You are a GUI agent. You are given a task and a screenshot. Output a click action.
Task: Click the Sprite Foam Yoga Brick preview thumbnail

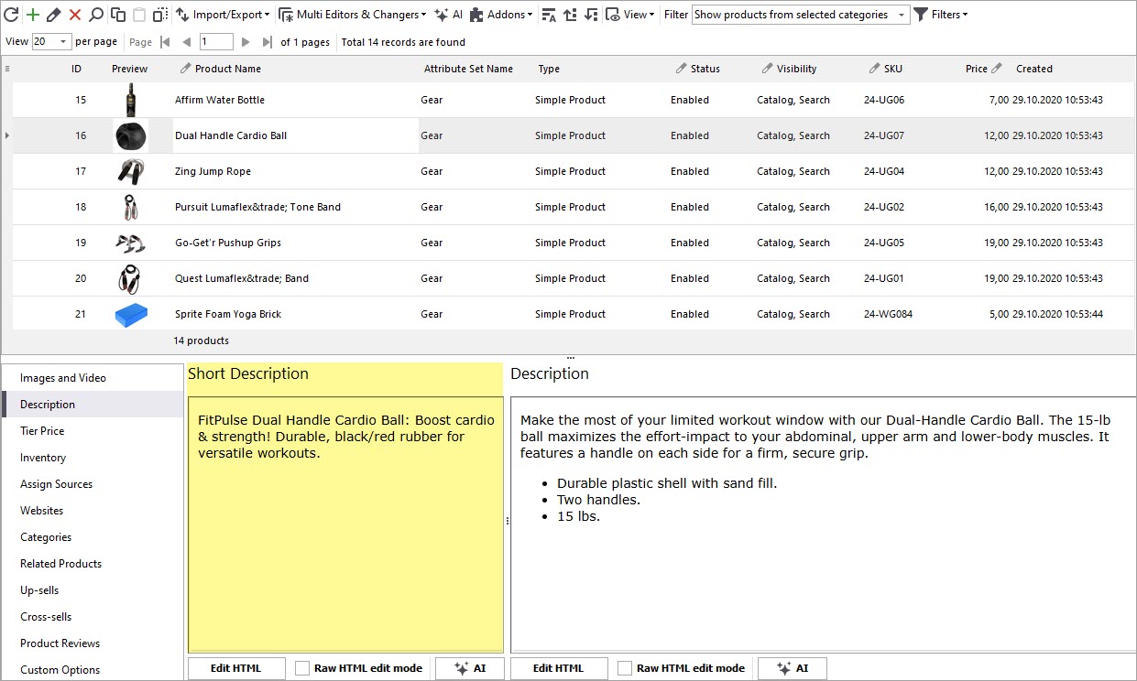130,314
